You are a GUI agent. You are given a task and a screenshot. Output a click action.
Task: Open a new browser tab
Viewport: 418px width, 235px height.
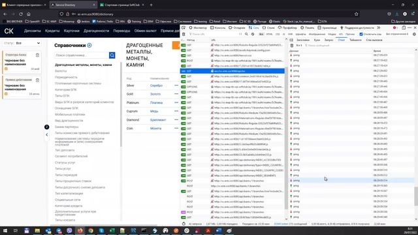151,5
